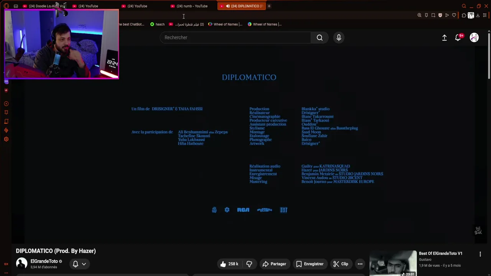Click the Enregistrer save button

[310, 264]
